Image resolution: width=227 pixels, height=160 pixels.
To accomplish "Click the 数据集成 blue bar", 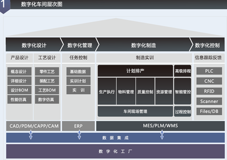I will coord(115,138).
